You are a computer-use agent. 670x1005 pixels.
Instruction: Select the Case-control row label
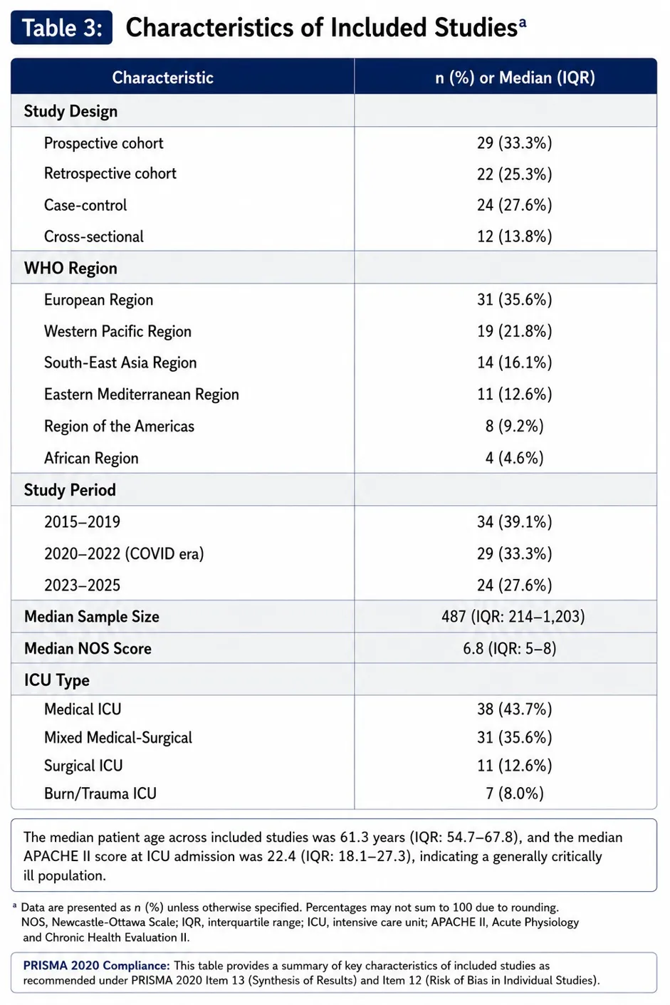(85, 205)
